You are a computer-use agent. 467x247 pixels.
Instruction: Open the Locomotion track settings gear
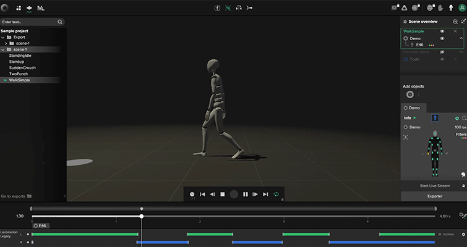[463, 235]
